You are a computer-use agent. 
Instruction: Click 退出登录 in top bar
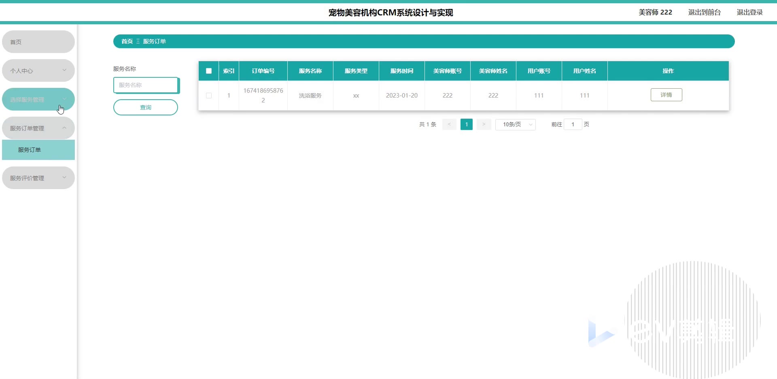point(750,12)
